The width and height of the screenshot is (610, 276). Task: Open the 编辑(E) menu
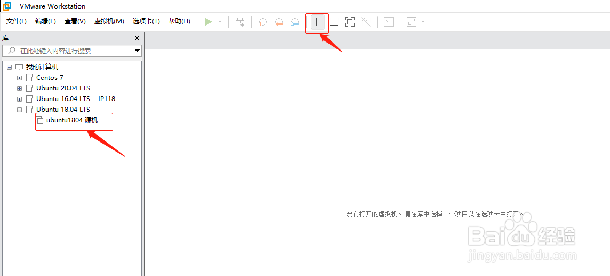45,21
